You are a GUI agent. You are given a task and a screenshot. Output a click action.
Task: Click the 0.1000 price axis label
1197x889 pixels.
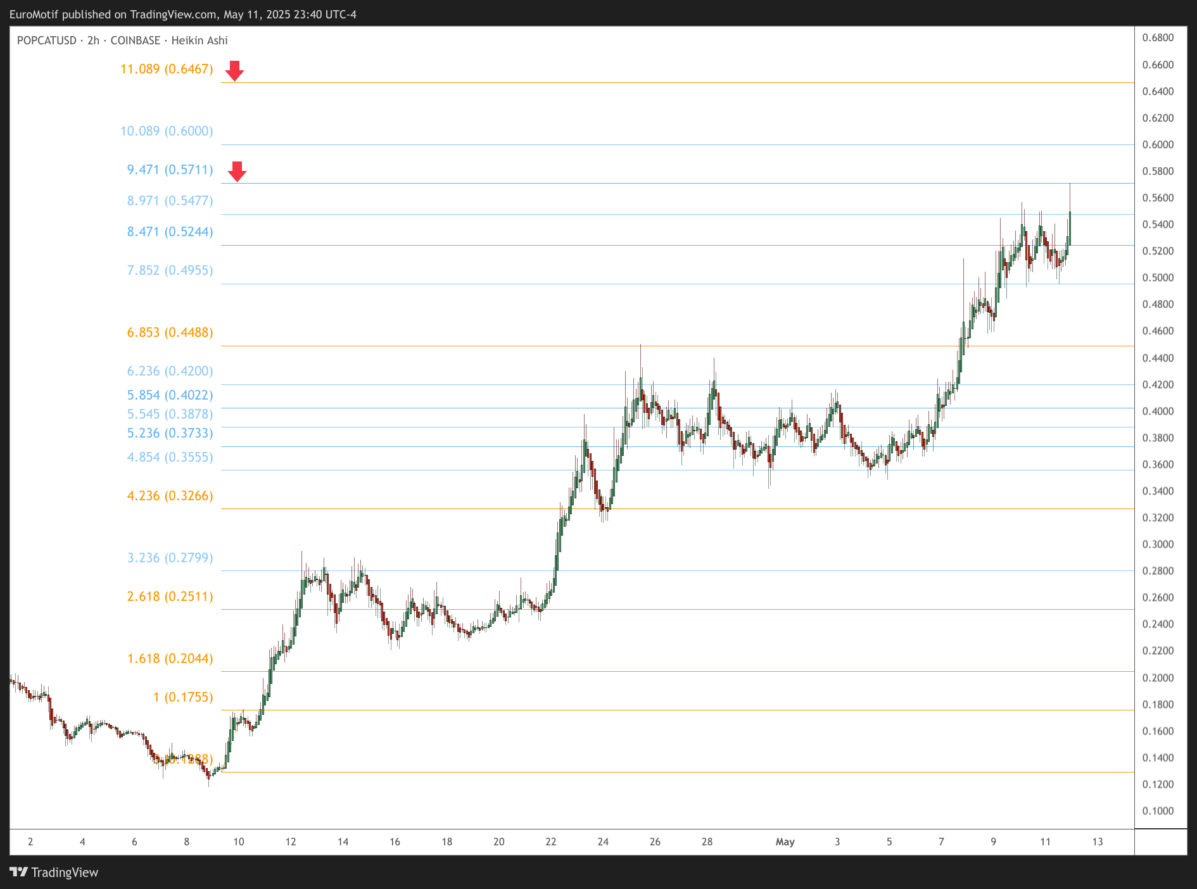point(1158,810)
